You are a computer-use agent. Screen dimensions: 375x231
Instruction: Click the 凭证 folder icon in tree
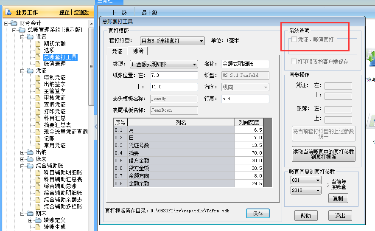pos(30,70)
